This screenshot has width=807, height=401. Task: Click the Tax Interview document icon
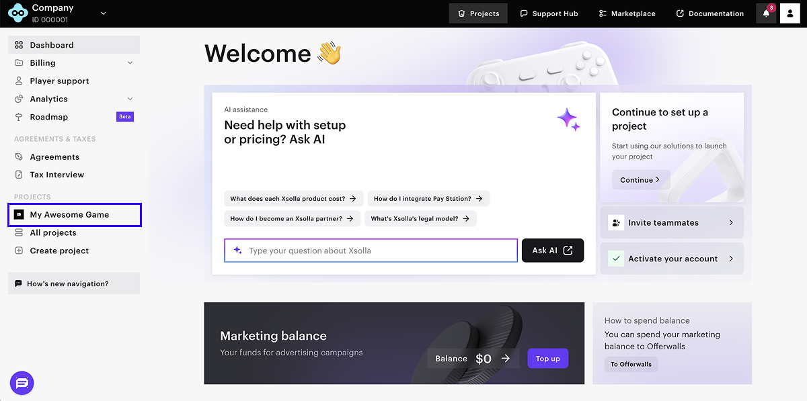(19, 175)
